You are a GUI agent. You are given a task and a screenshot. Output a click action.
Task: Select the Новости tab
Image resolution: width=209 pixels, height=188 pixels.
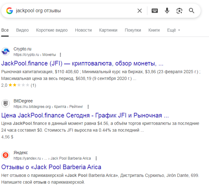pyautogui.click(x=83, y=30)
